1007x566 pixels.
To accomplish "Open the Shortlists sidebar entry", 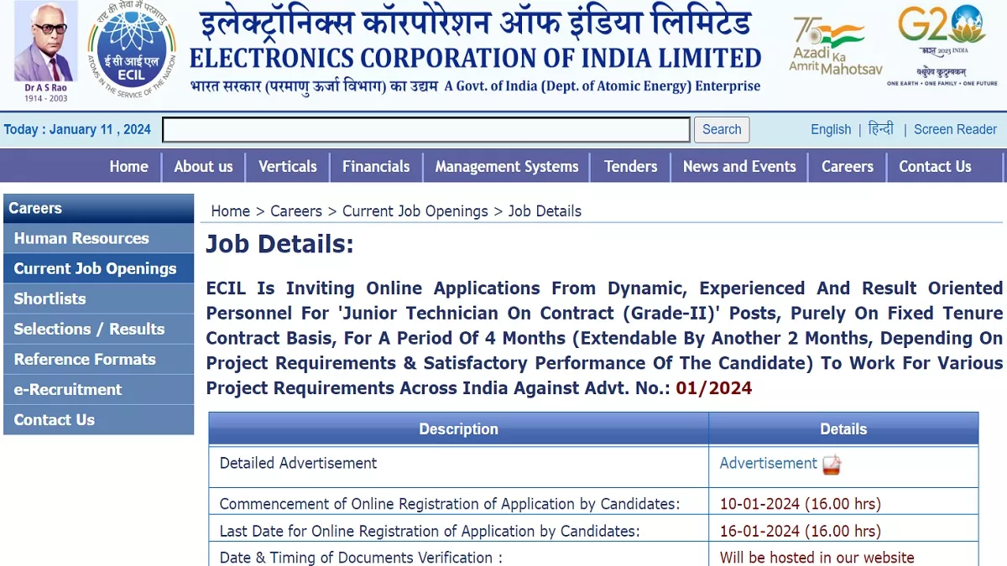I will click(x=50, y=299).
